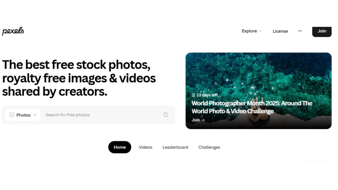Click the black Join button
338x190 pixels.
(x=322, y=31)
